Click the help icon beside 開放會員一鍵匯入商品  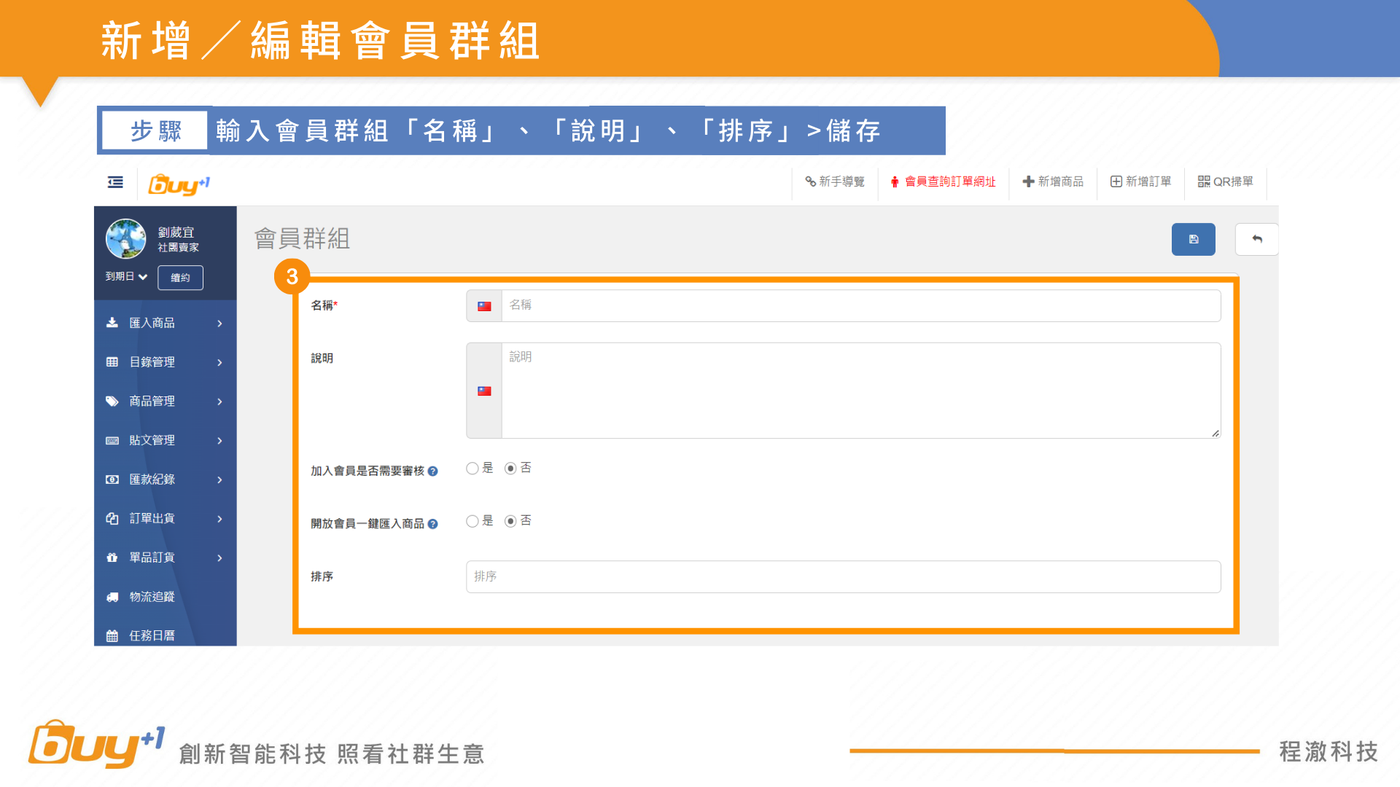[x=432, y=524]
